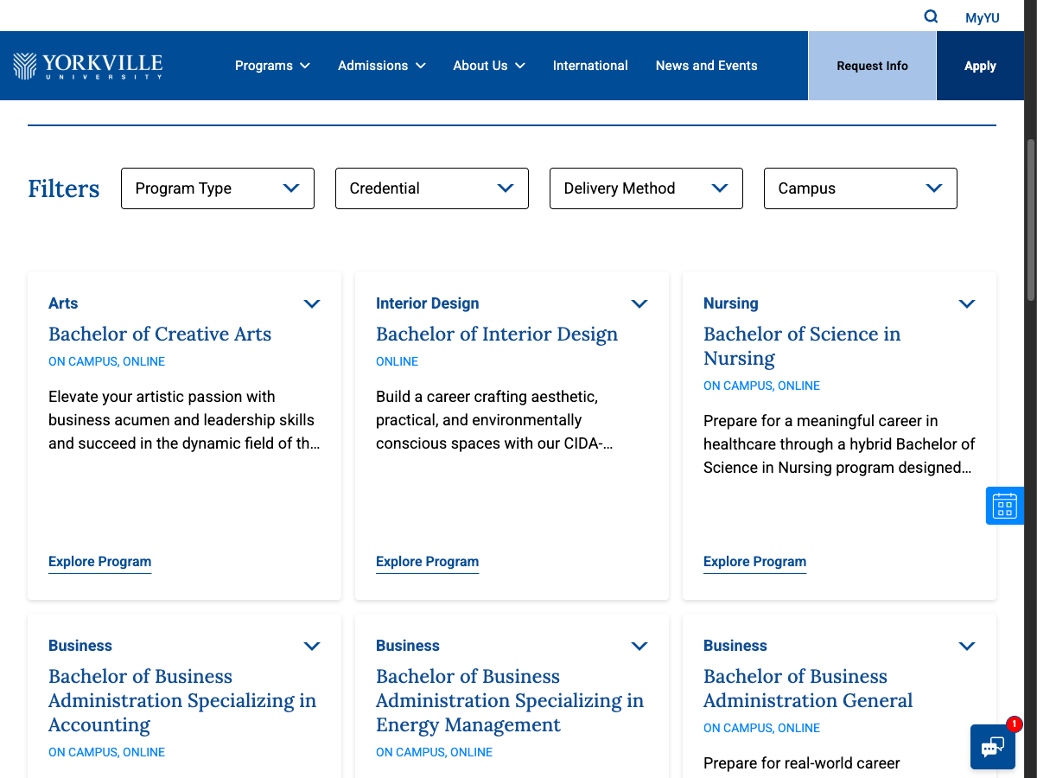Open News and Events
The height and width of the screenshot is (778, 1037).
click(x=706, y=66)
